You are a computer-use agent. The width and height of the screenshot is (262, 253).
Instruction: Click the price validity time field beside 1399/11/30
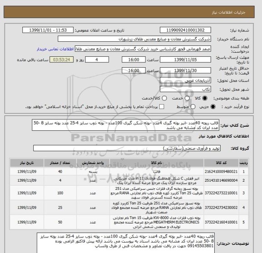134,70
